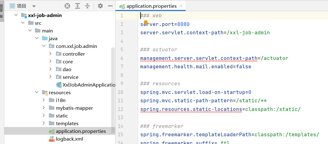The image size is (328, 144).
Task: Click the /static/** path pattern value
Action: tap(251, 101)
